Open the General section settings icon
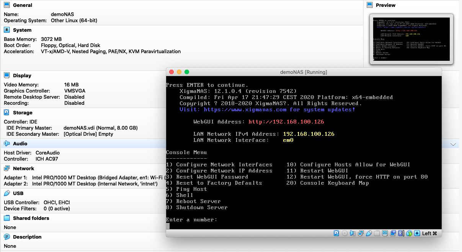 tap(7, 5)
